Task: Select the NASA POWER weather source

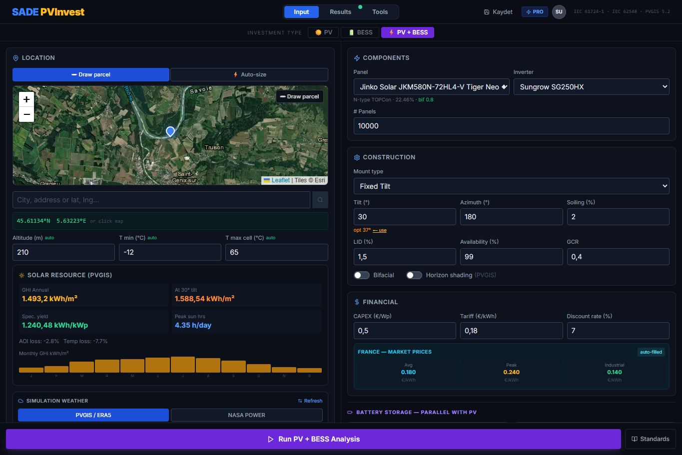Action: click(x=246, y=415)
